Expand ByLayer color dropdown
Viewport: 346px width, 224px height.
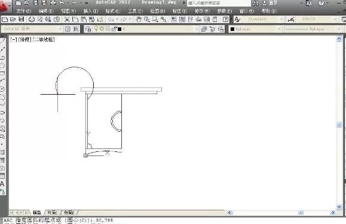pos(279,29)
